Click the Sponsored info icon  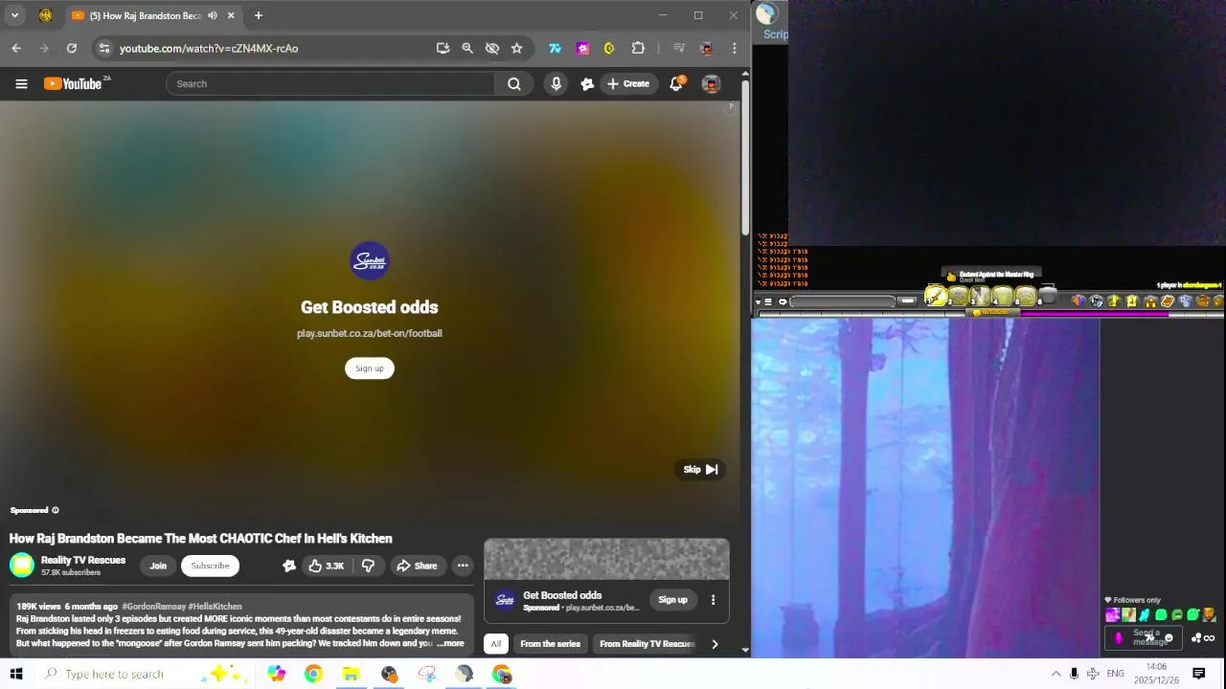(x=55, y=511)
